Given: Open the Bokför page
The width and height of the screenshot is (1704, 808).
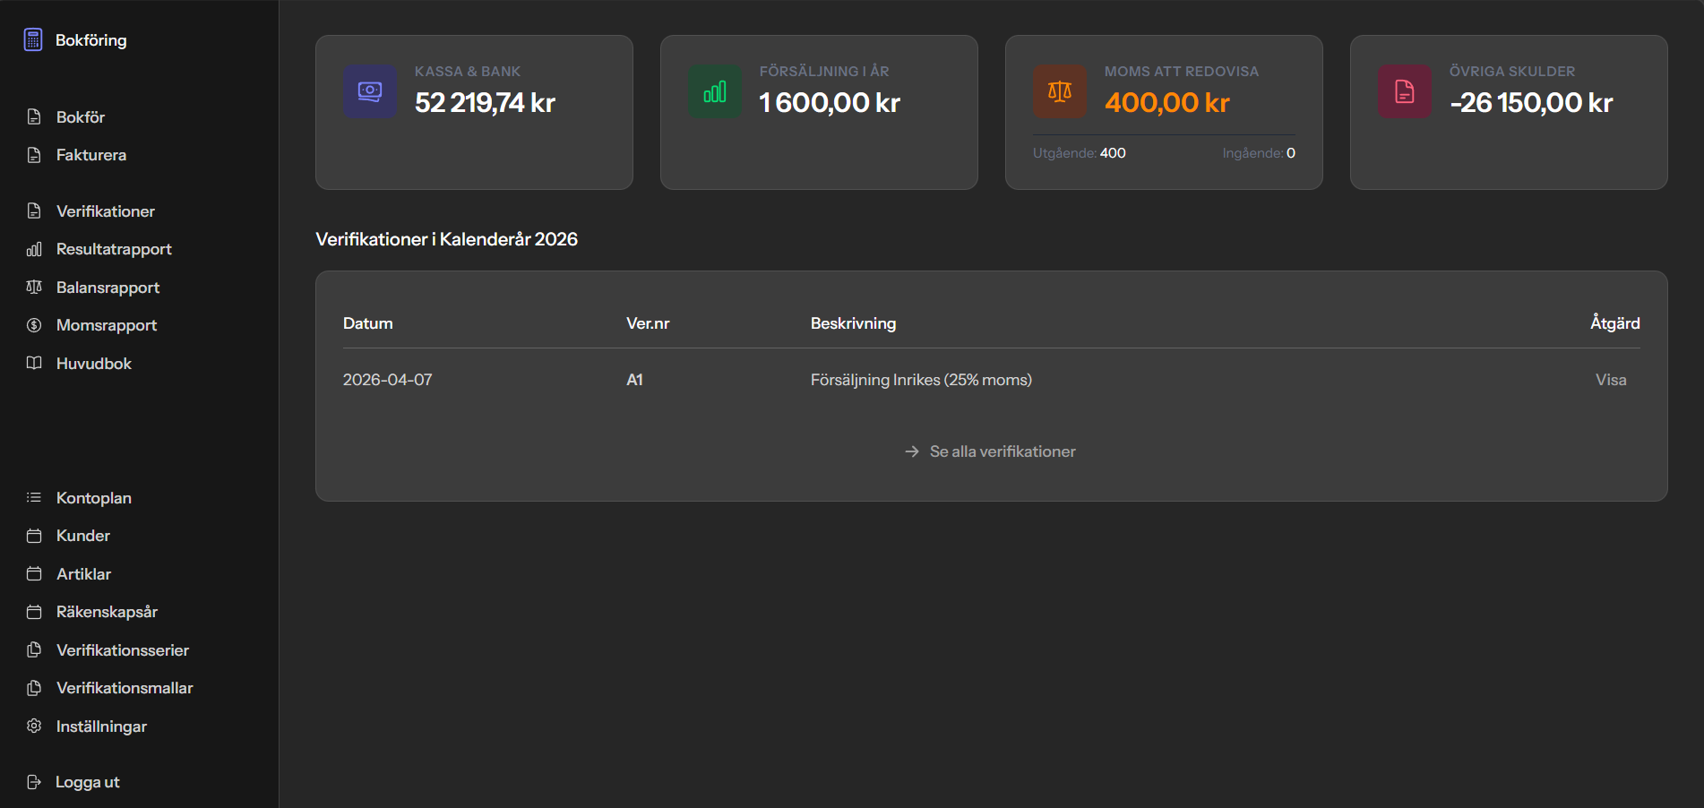Looking at the screenshot, I should pyautogui.click(x=80, y=117).
